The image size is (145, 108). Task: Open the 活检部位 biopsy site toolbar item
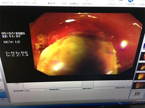(87, 4)
